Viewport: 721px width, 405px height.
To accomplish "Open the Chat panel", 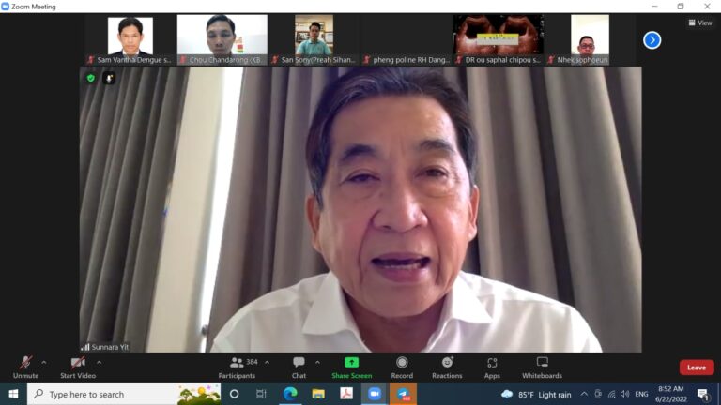I will pos(299,364).
